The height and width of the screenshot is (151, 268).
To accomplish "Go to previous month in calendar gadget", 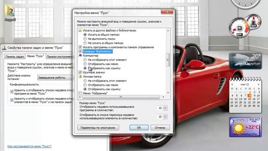I will pos(232,84).
